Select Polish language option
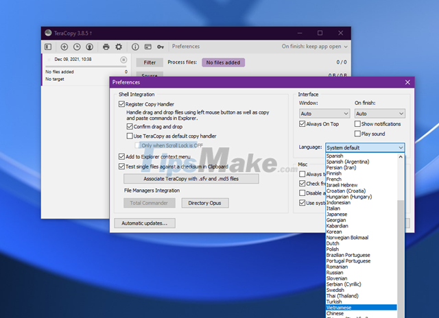The height and width of the screenshot is (318, 439). click(361, 249)
